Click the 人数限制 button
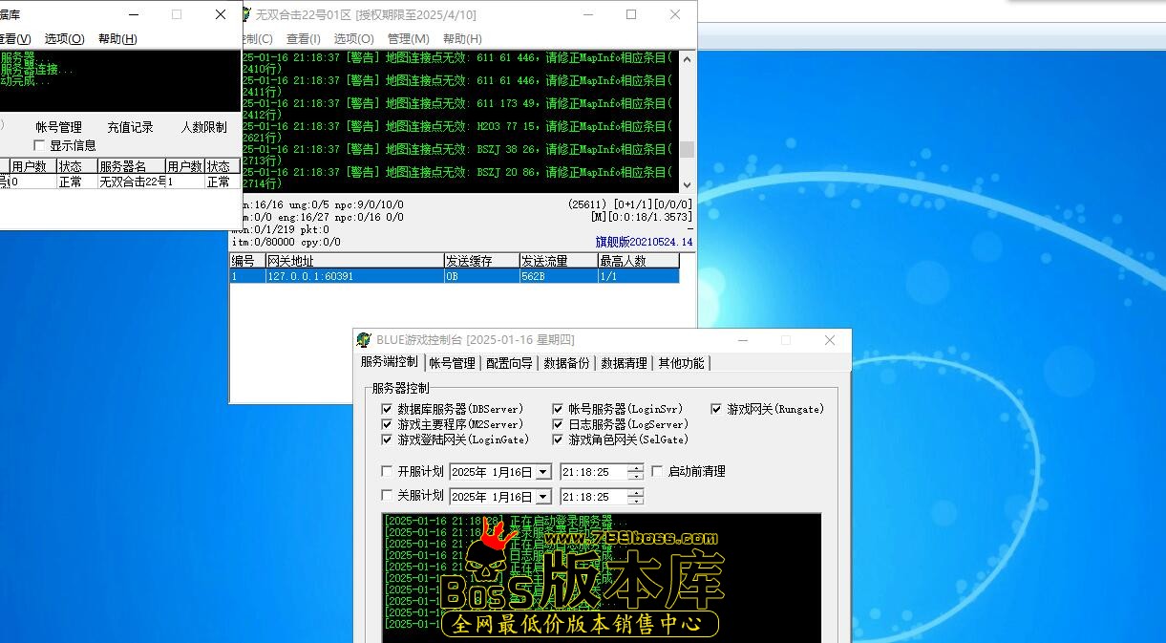 [203, 127]
